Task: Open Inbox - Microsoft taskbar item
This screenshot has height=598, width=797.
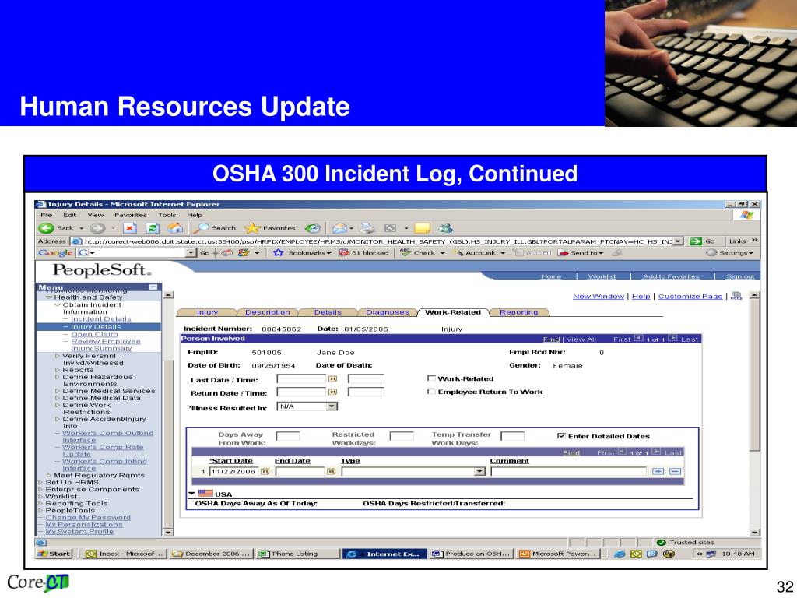Action: [x=125, y=554]
